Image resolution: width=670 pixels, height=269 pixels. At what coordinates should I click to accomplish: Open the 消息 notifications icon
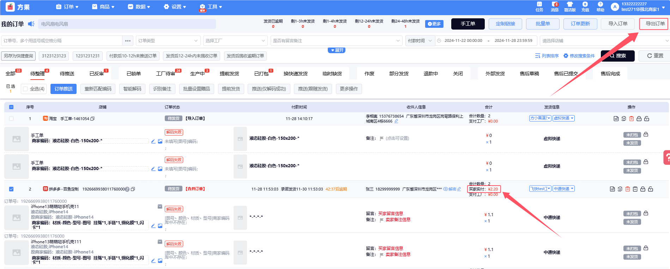pos(555,6)
